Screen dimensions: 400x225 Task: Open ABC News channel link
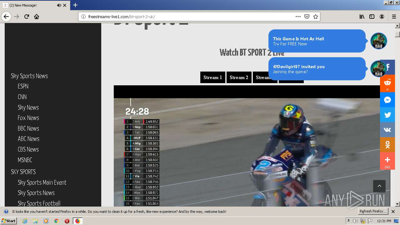point(28,139)
